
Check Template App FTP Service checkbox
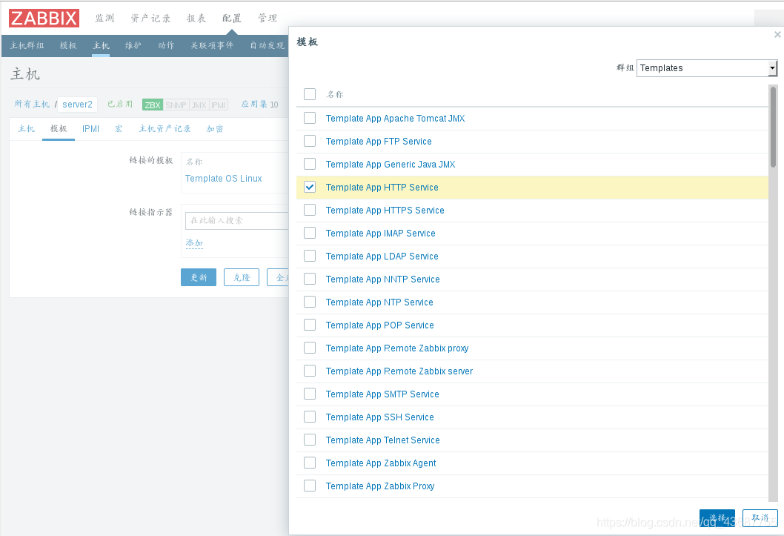point(310,141)
